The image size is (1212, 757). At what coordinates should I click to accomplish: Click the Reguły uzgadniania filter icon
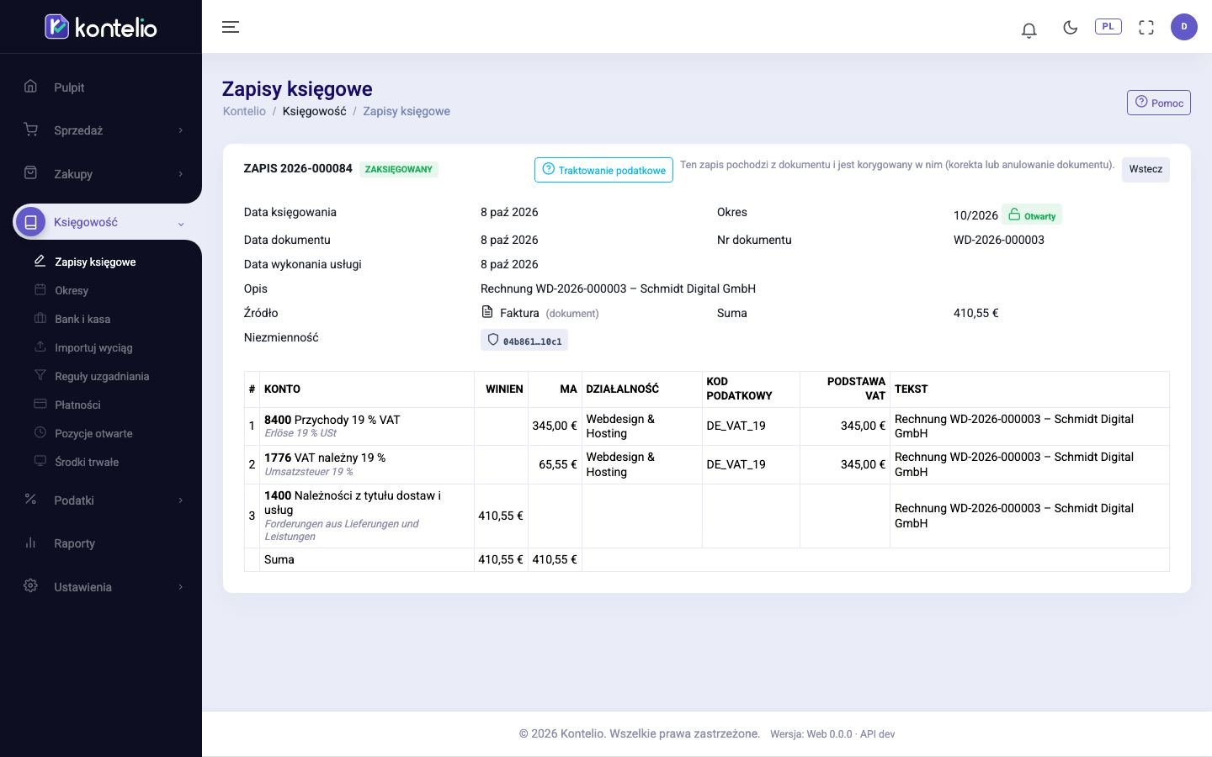[x=40, y=375]
